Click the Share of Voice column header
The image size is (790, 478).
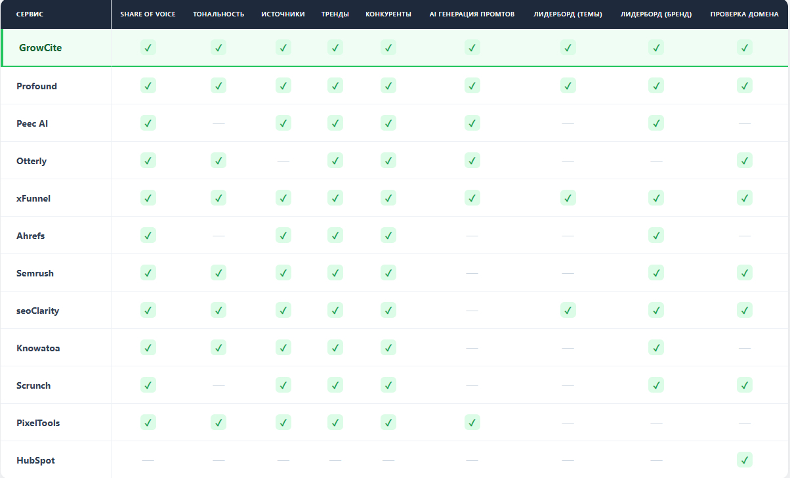(148, 14)
